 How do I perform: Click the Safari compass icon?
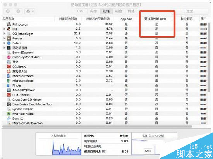(9, 43)
